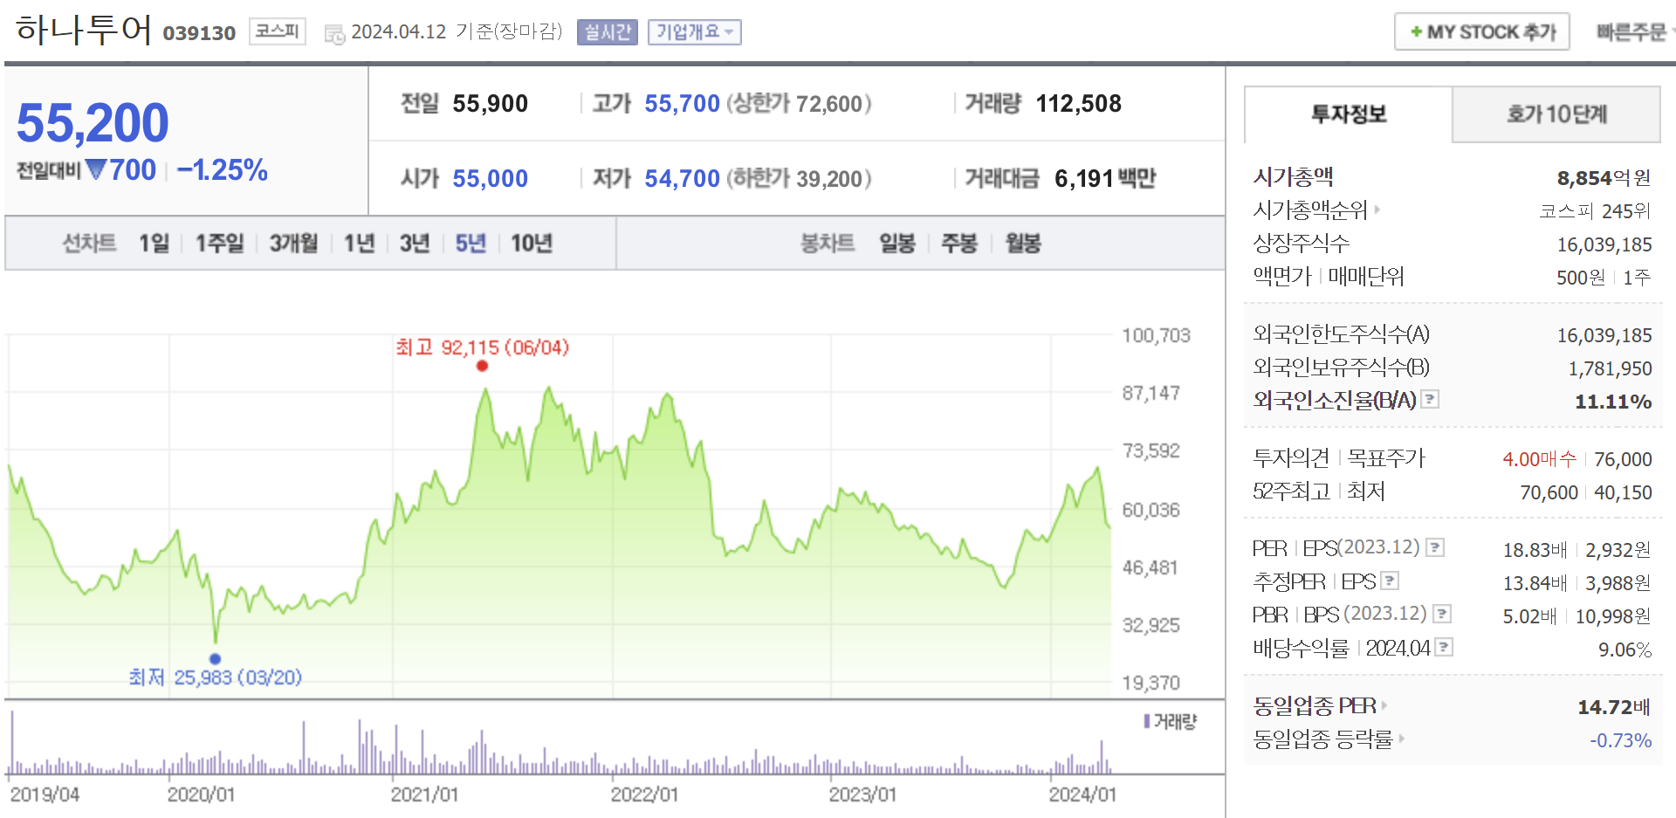Click the PER value 18.83배
The width and height of the screenshot is (1676, 818).
tap(1535, 550)
